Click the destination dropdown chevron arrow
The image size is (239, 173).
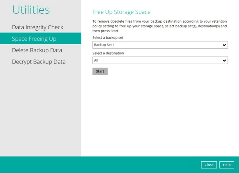pyautogui.click(x=224, y=61)
